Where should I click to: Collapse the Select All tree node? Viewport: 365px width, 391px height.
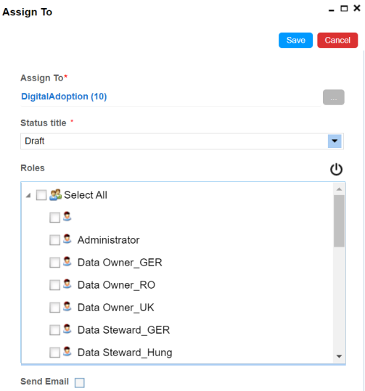click(28, 195)
